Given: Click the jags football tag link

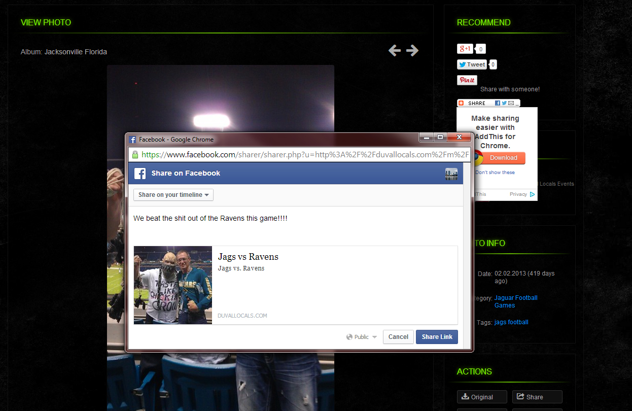Looking at the screenshot, I should [x=511, y=322].
